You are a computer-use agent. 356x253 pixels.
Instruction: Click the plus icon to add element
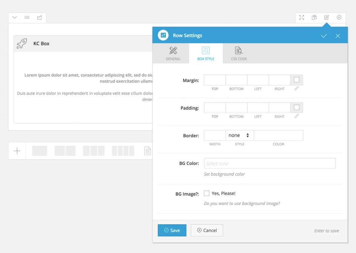click(17, 151)
